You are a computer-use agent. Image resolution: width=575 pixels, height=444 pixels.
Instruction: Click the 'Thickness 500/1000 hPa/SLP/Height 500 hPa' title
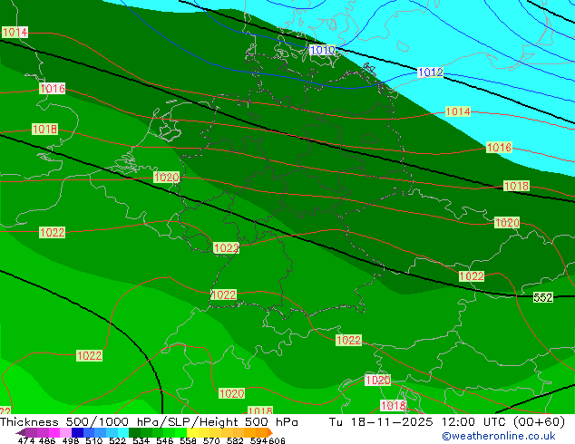[149, 422]
